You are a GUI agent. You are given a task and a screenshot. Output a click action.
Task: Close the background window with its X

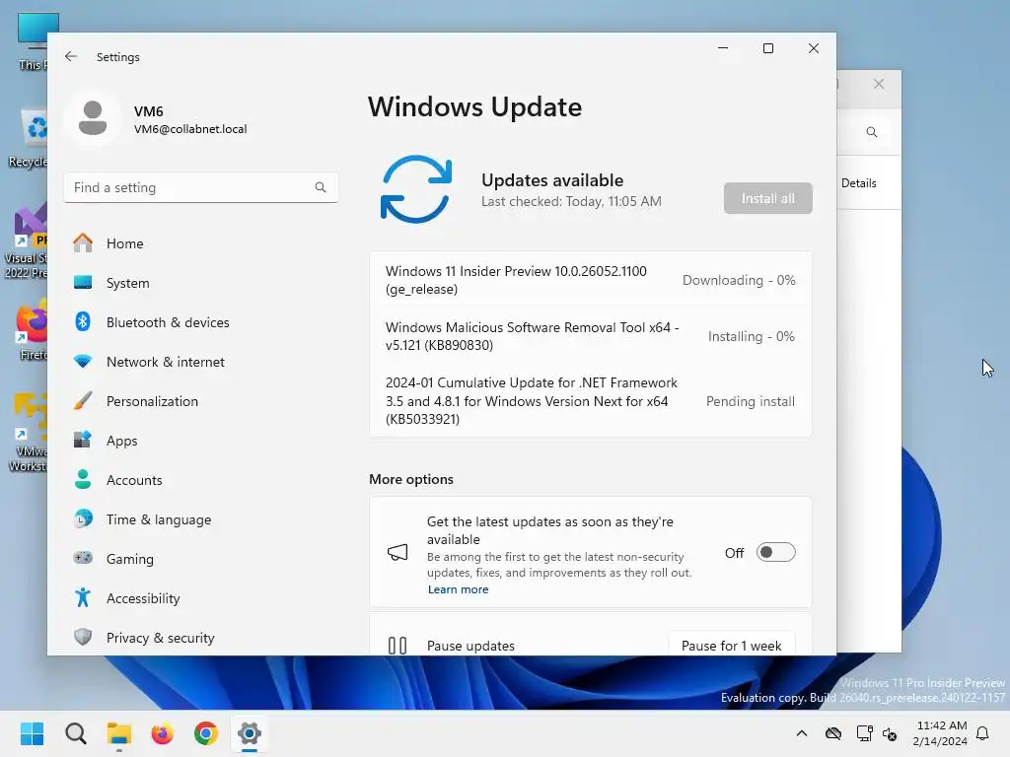(x=879, y=84)
